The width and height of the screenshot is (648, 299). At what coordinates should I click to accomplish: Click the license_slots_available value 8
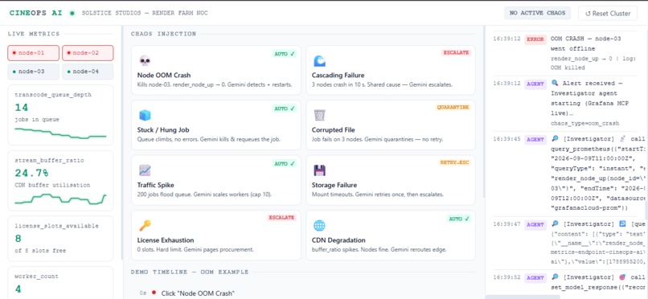pyautogui.click(x=18, y=238)
